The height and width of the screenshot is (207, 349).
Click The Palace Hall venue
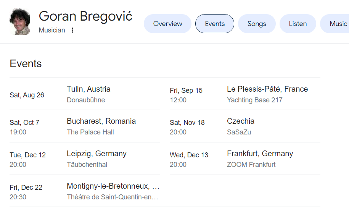pyautogui.click(x=90, y=132)
